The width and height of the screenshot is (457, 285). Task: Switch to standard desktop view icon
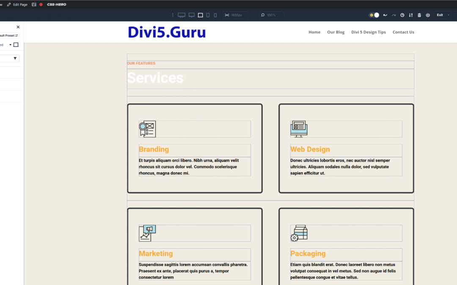(192, 15)
